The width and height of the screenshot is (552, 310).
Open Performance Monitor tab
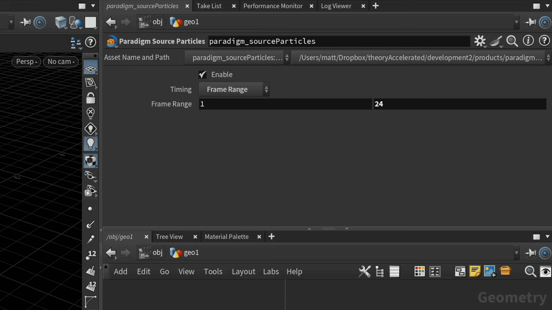tap(273, 6)
